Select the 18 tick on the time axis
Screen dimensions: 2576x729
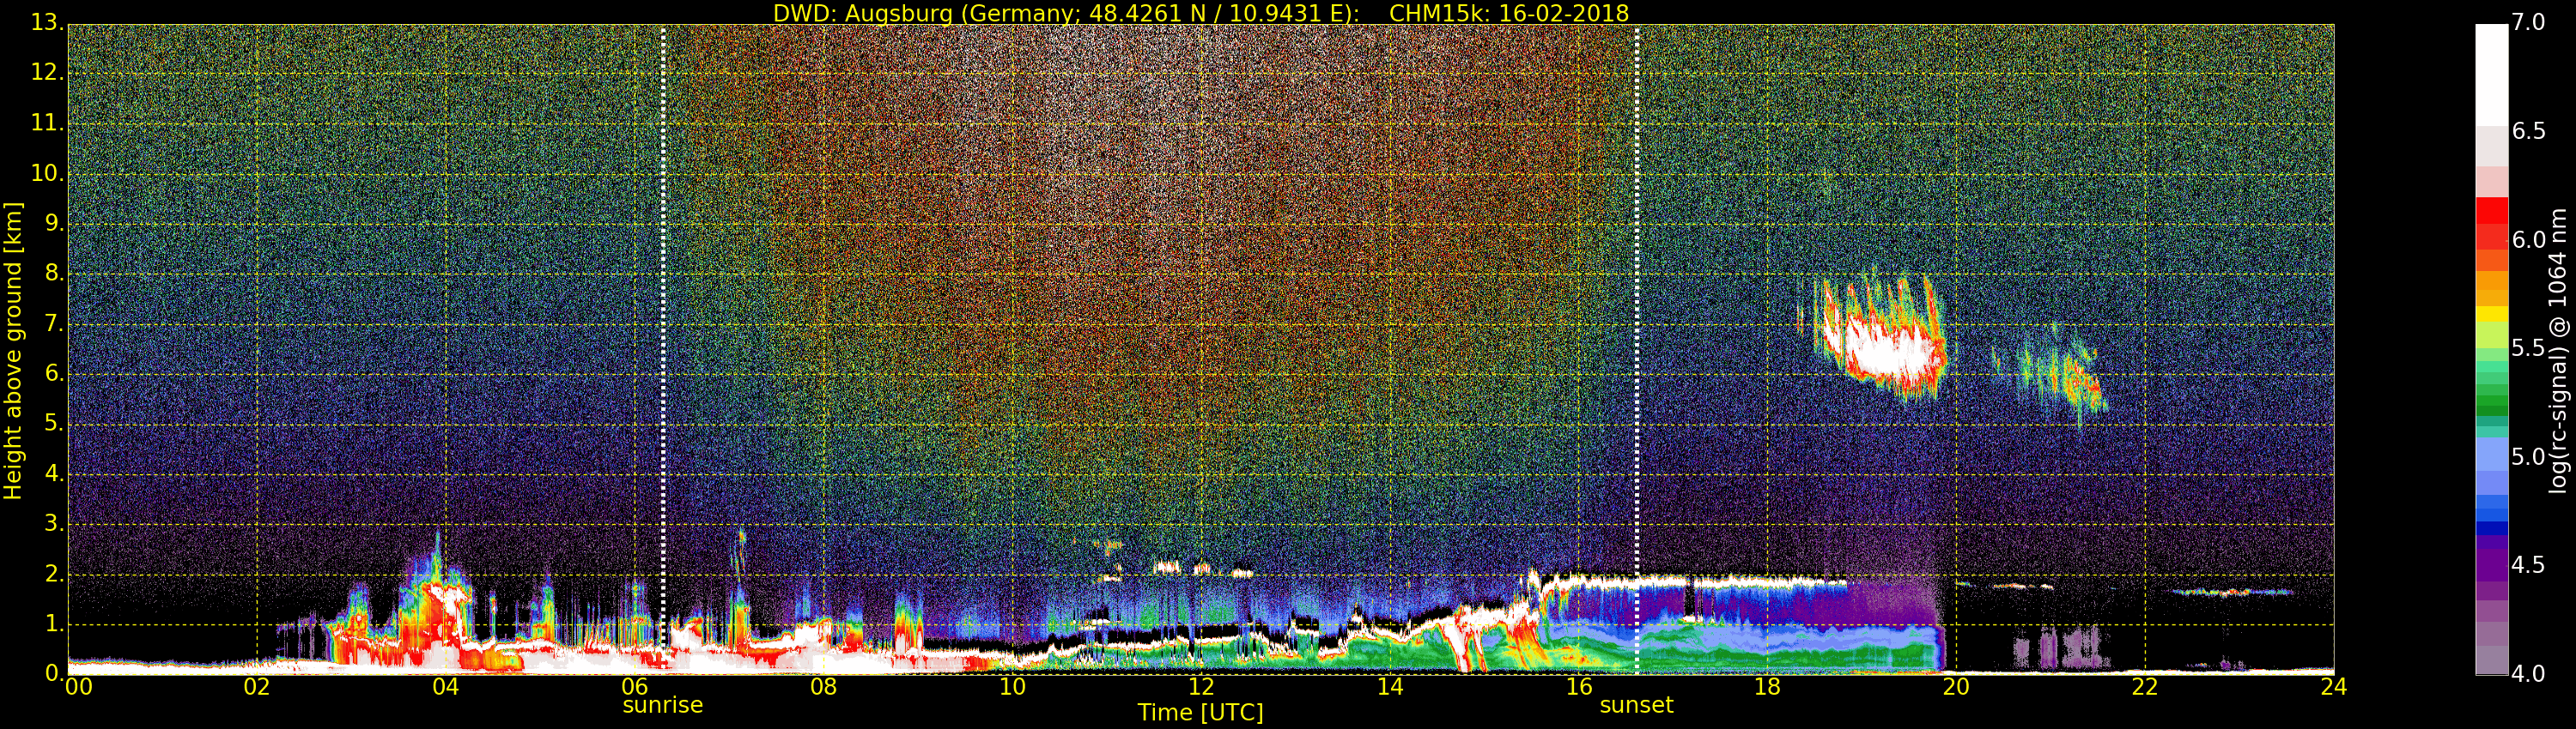click(1767, 687)
